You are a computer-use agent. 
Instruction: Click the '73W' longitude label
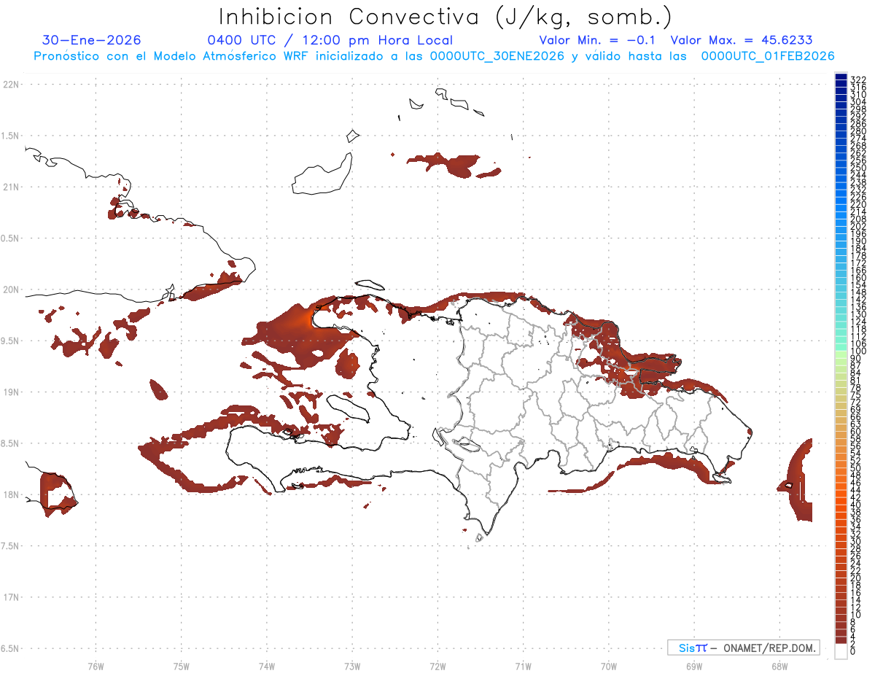(x=352, y=665)
